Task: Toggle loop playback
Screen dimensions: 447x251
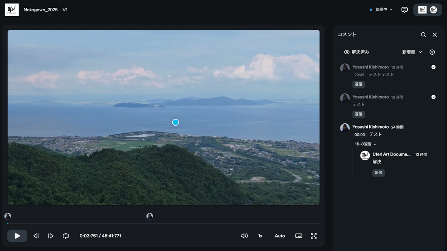Action: click(66, 236)
